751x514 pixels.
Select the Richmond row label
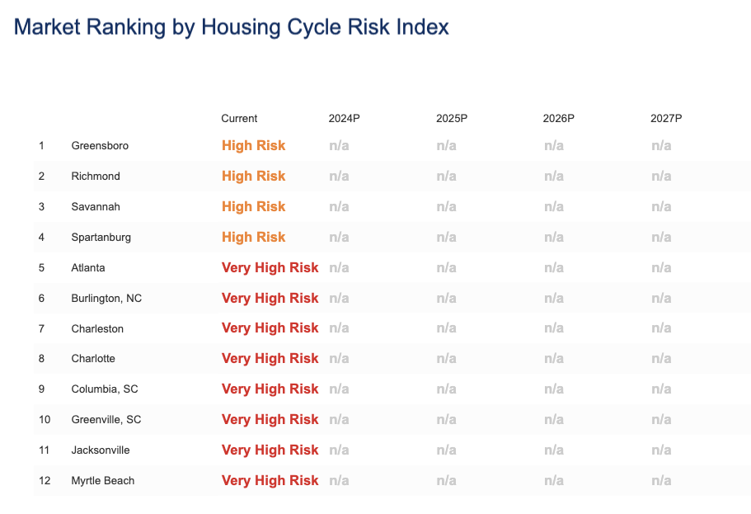coord(96,177)
